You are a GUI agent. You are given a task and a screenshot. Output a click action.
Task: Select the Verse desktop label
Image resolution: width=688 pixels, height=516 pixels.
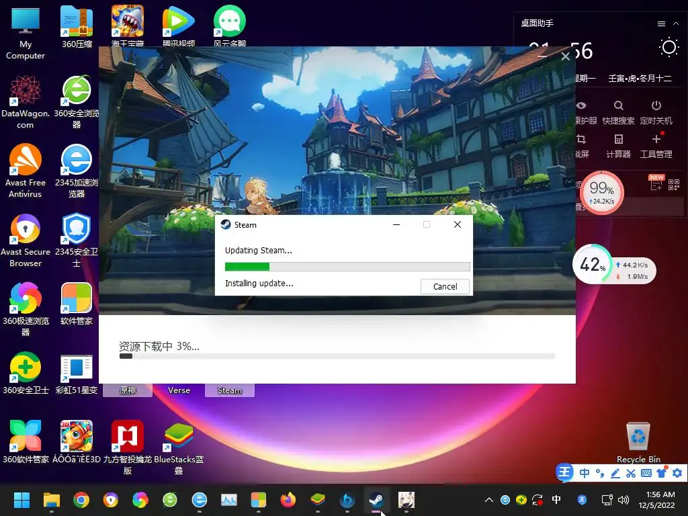(179, 390)
